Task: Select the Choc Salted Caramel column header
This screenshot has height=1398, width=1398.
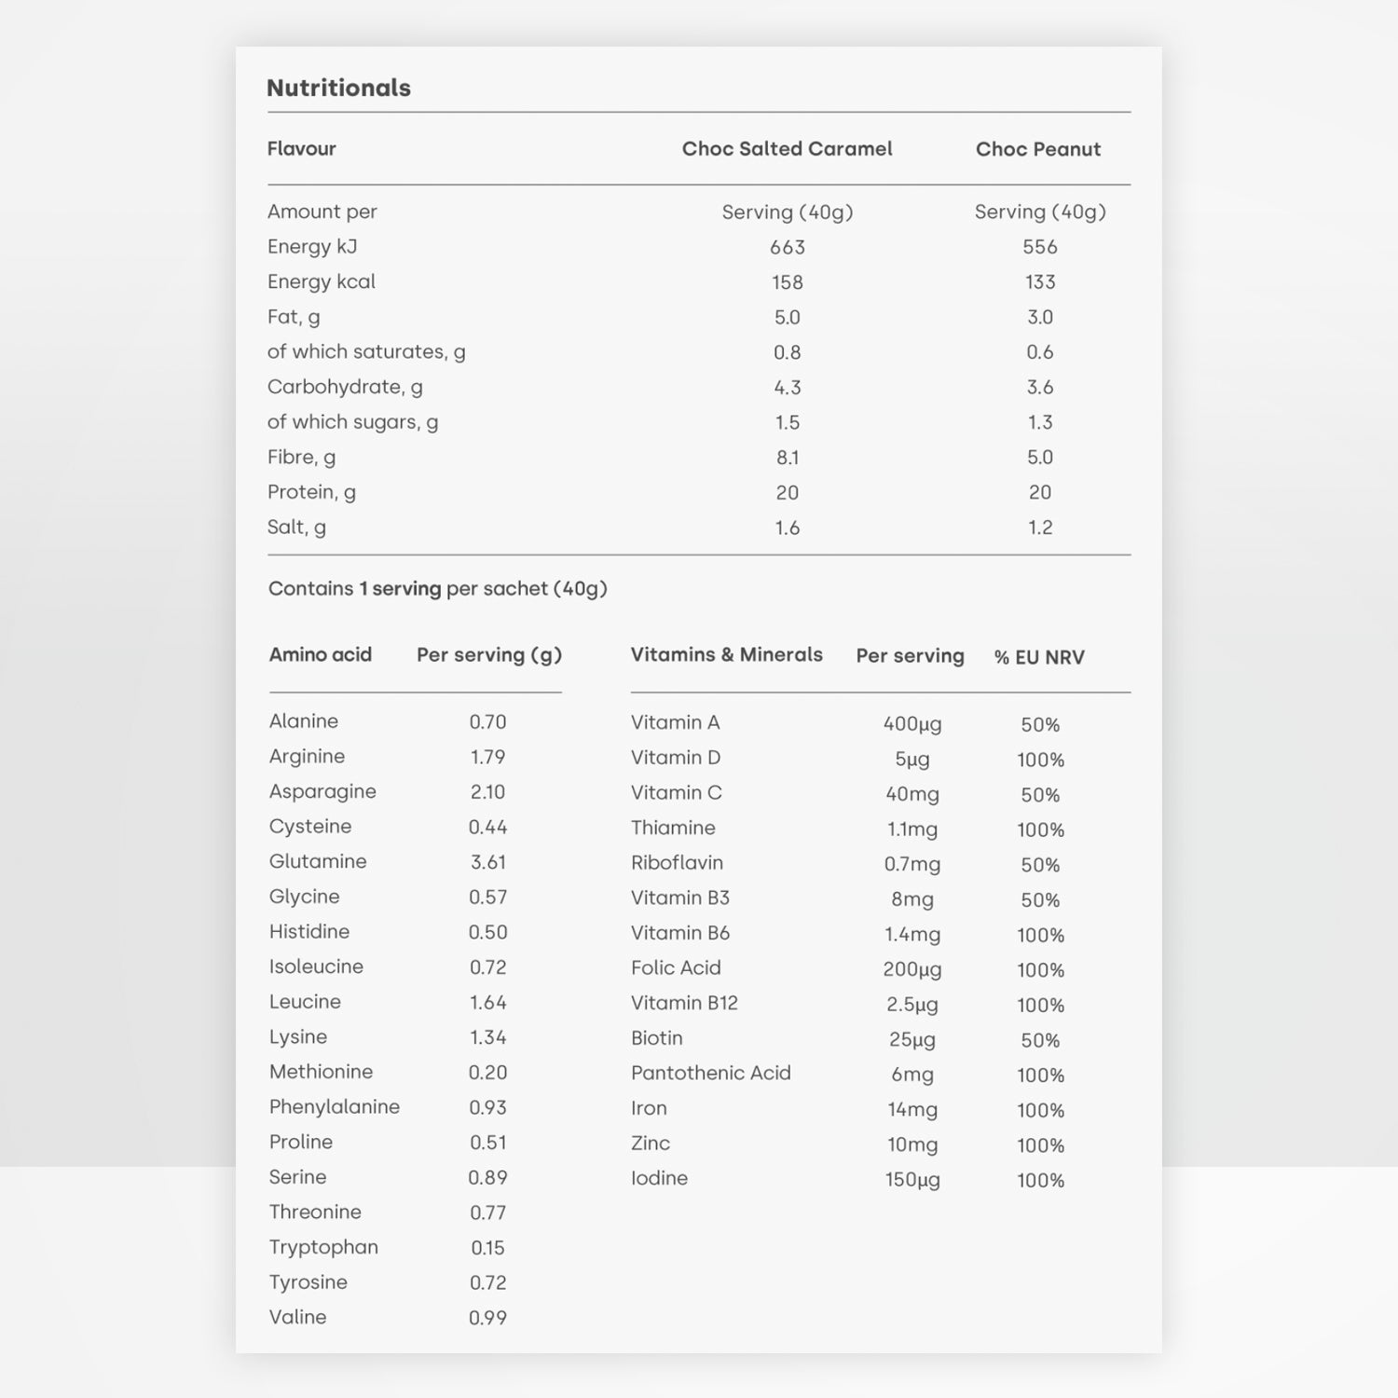Action: point(787,149)
